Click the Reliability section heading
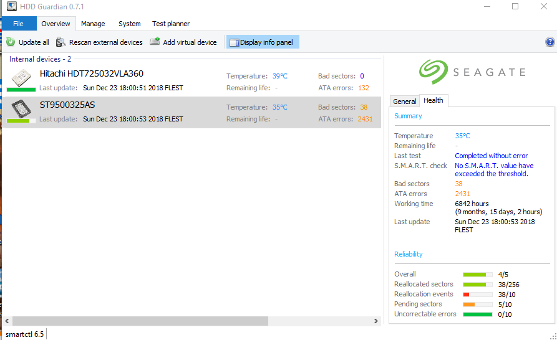 pos(409,254)
